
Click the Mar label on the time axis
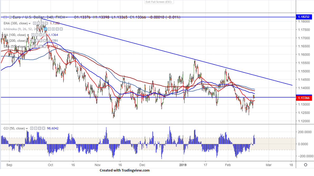(269, 165)
